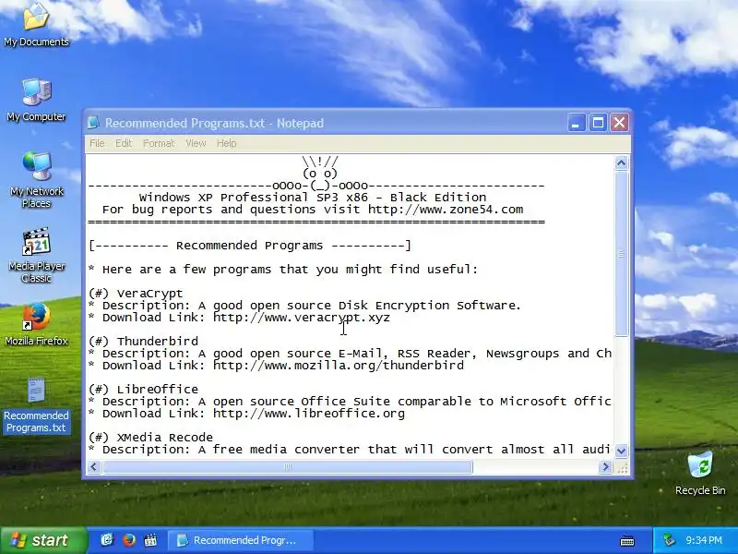The image size is (738, 554).
Task: Click the Notepad title bar text
Action: point(214,123)
